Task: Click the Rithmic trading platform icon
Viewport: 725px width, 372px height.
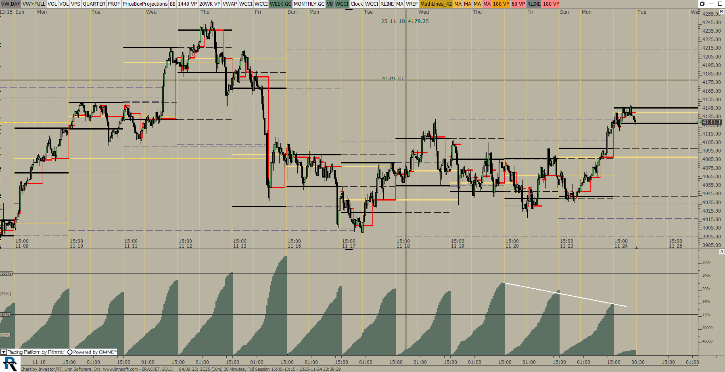Action: click(x=4, y=352)
